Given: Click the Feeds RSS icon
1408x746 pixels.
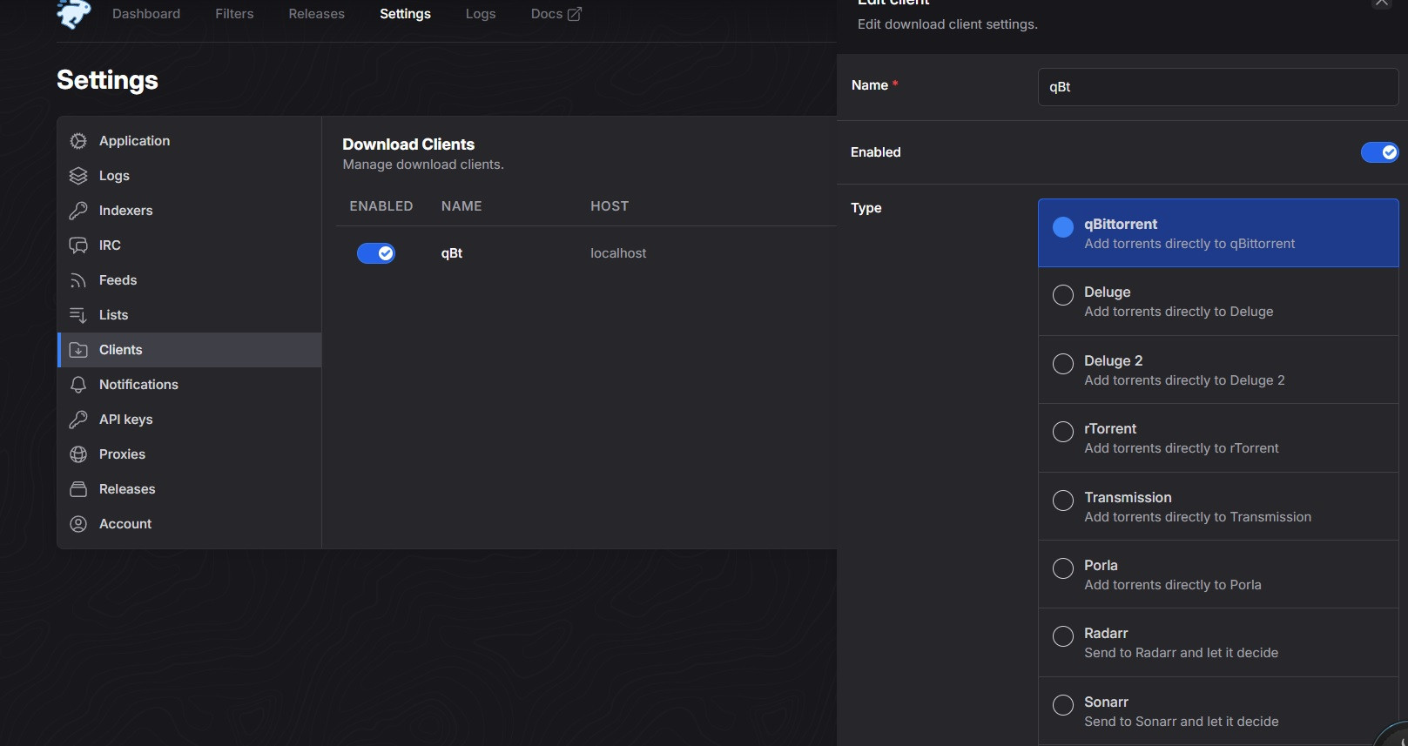Looking at the screenshot, I should click(x=78, y=280).
